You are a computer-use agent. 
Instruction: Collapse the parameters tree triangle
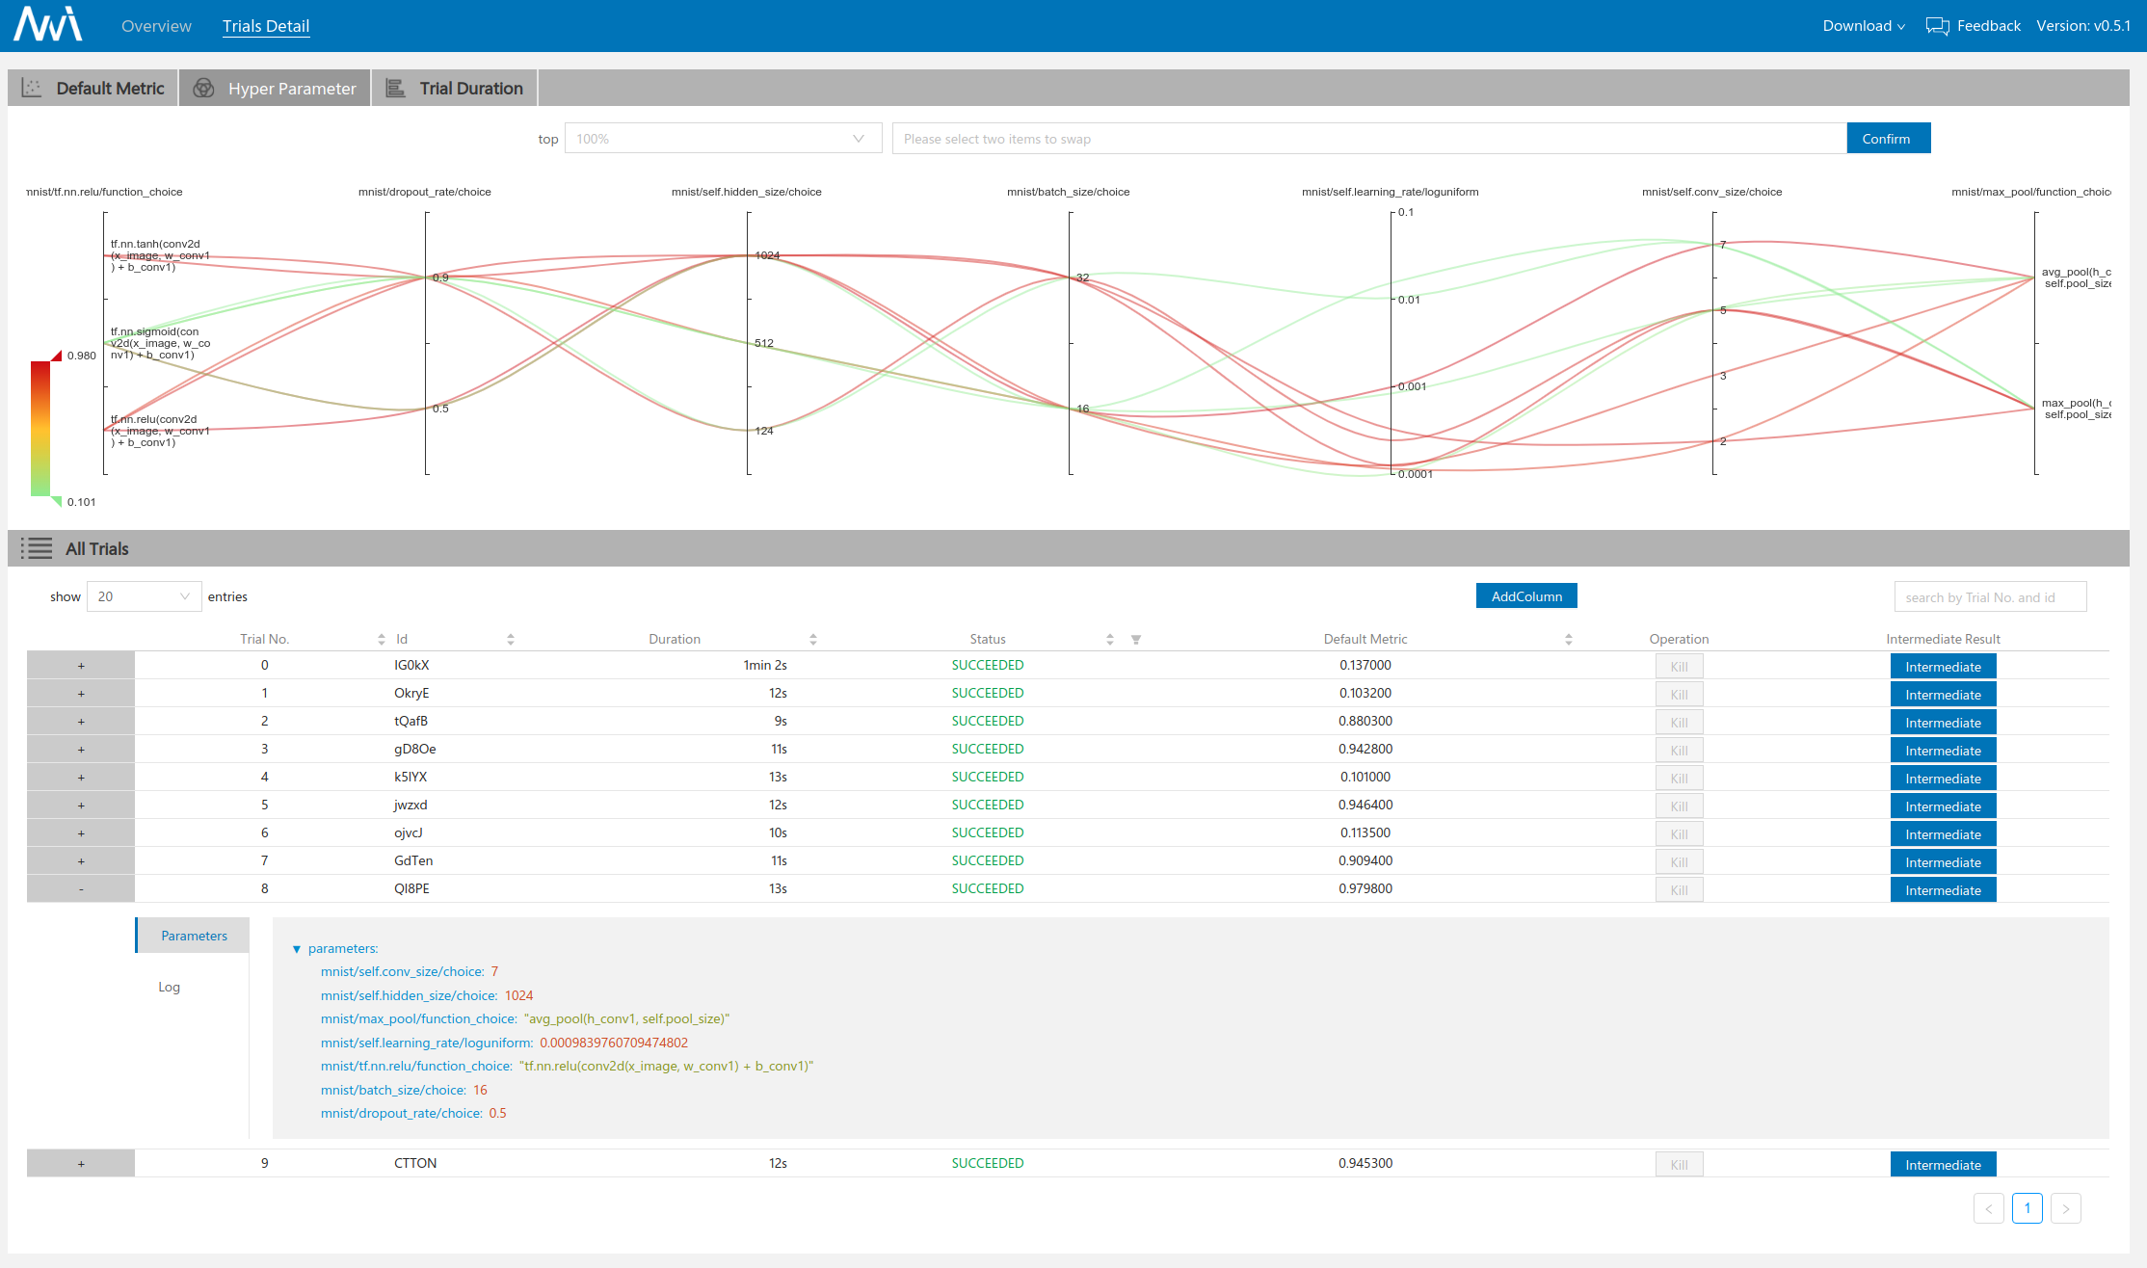[297, 949]
